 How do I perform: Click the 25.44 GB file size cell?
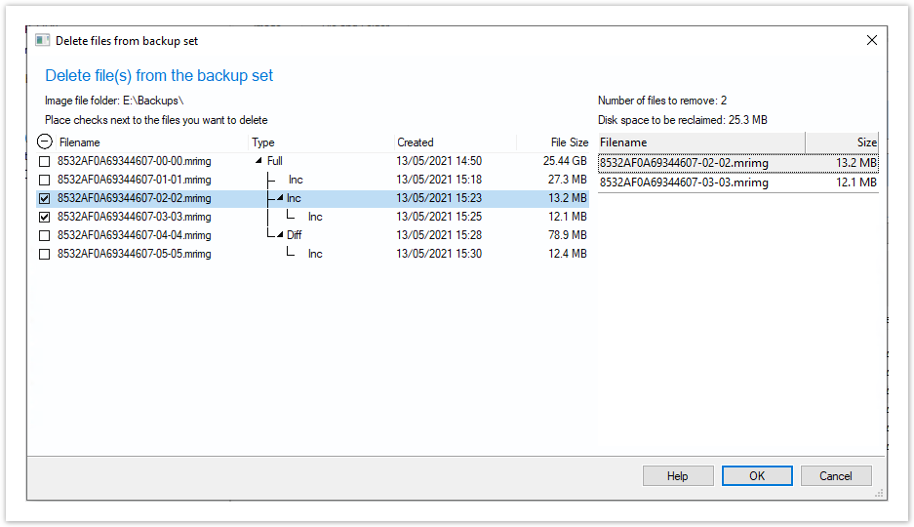pos(565,161)
